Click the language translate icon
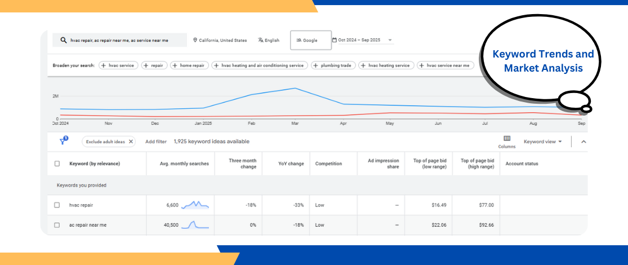The image size is (628, 265). [x=261, y=41]
